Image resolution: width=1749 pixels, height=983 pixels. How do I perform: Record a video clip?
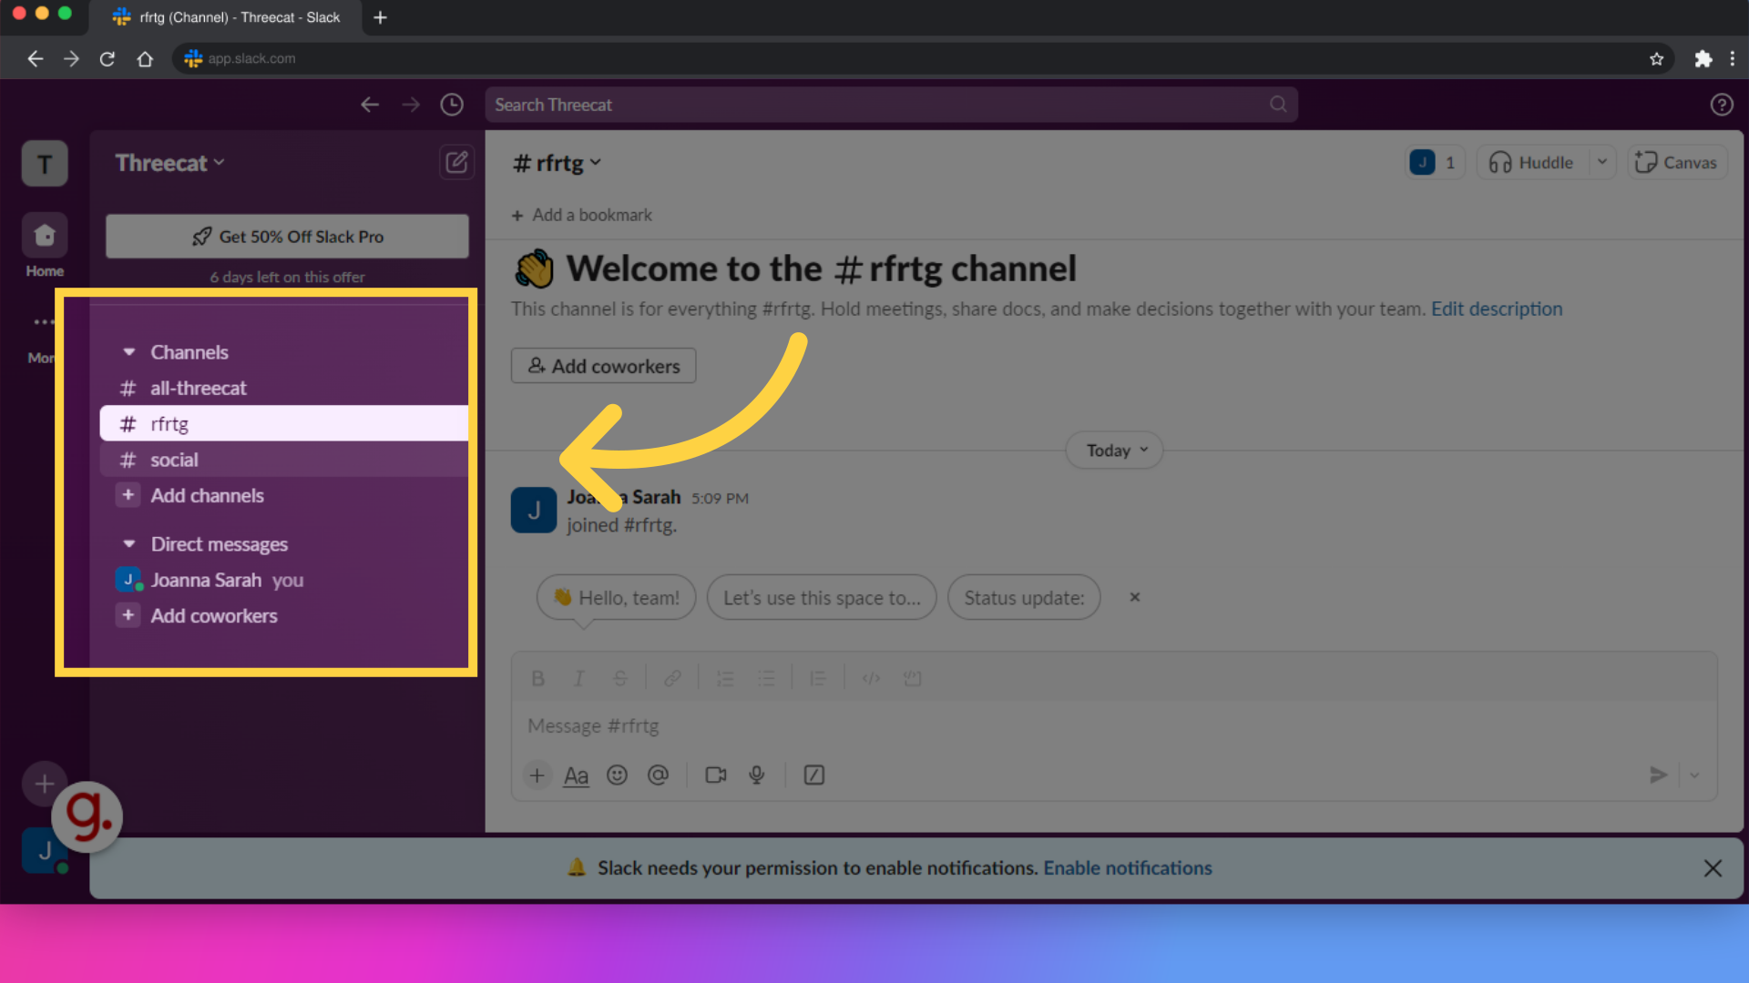[716, 775]
